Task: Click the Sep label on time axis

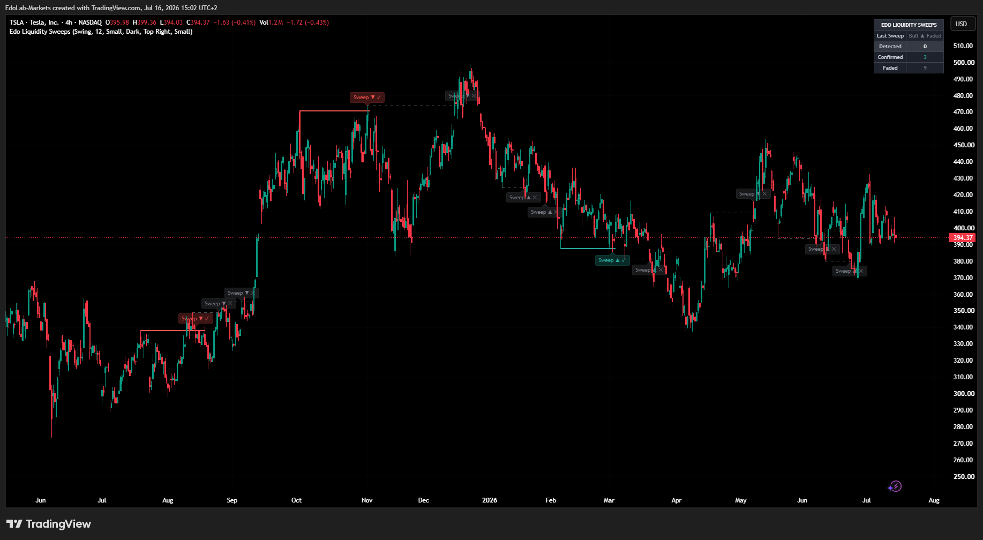Action: pos(232,500)
